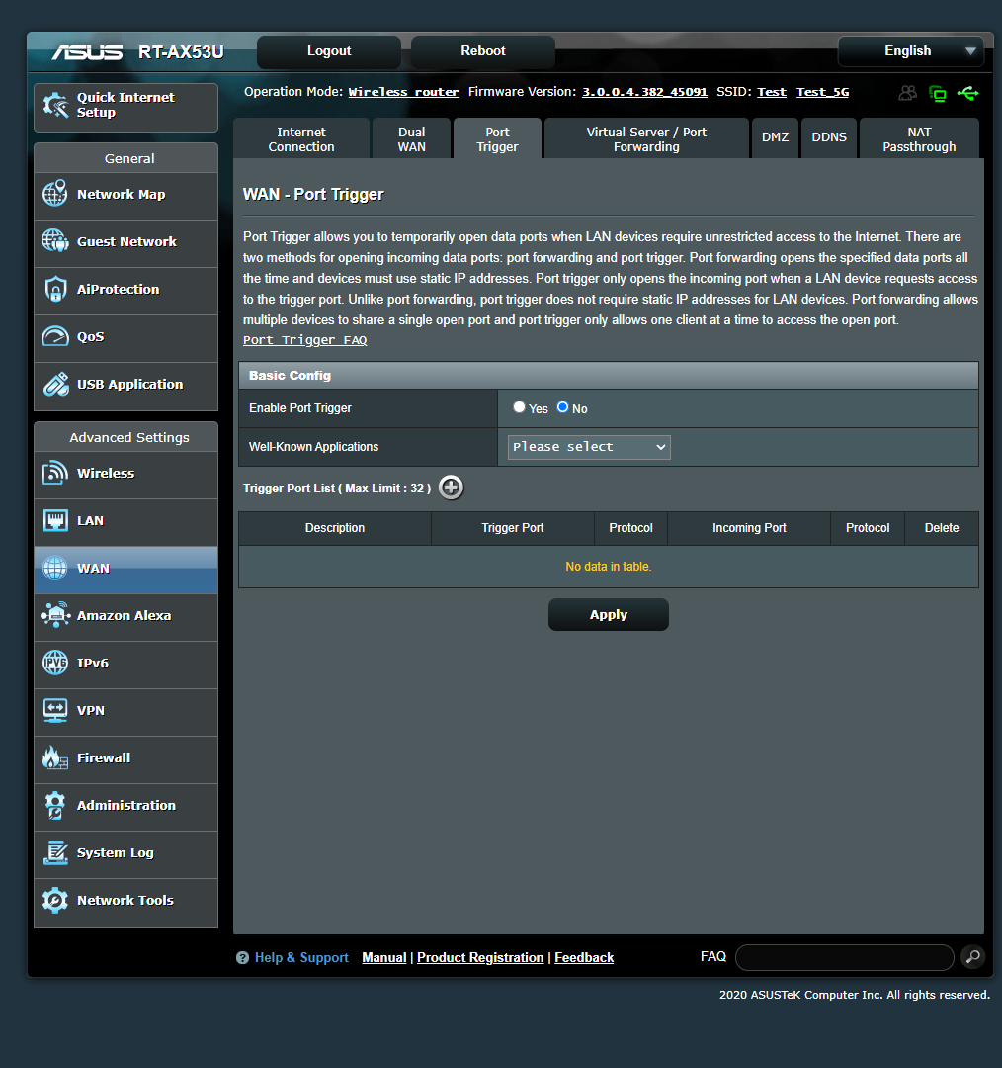Click the Basic Config section header
Screen dimensions: 1002x1068
tap(609, 376)
